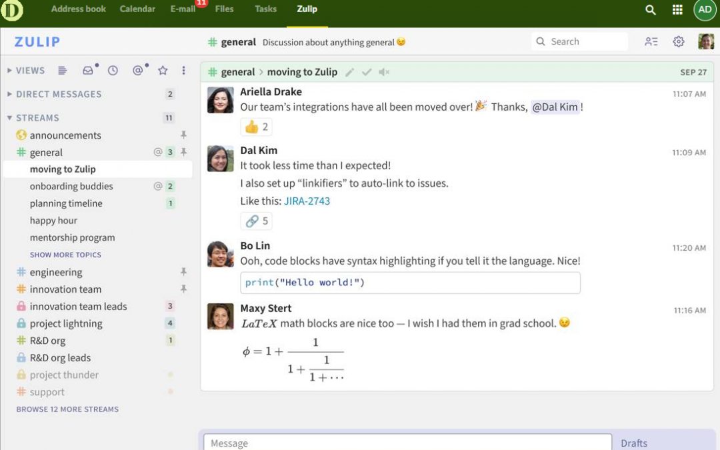Open the Files tab
720x450 pixels.
224,9
